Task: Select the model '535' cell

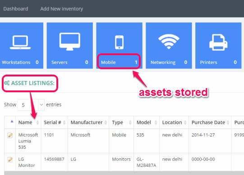Action: click(147, 141)
